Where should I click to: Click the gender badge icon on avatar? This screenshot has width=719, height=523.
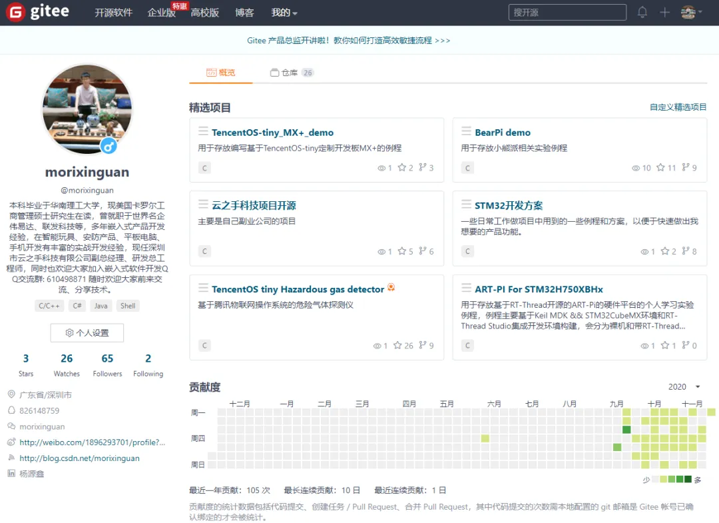point(109,147)
